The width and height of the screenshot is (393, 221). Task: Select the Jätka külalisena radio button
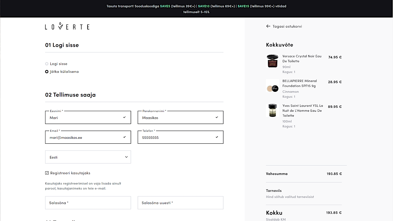pos(47,72)
